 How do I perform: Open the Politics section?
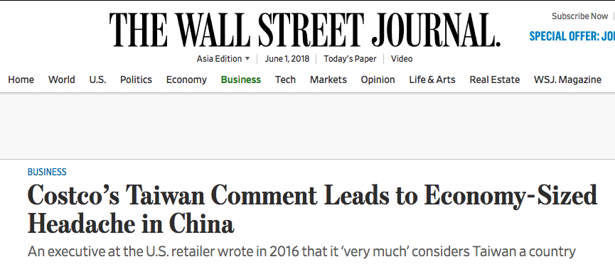coord(136,80)
